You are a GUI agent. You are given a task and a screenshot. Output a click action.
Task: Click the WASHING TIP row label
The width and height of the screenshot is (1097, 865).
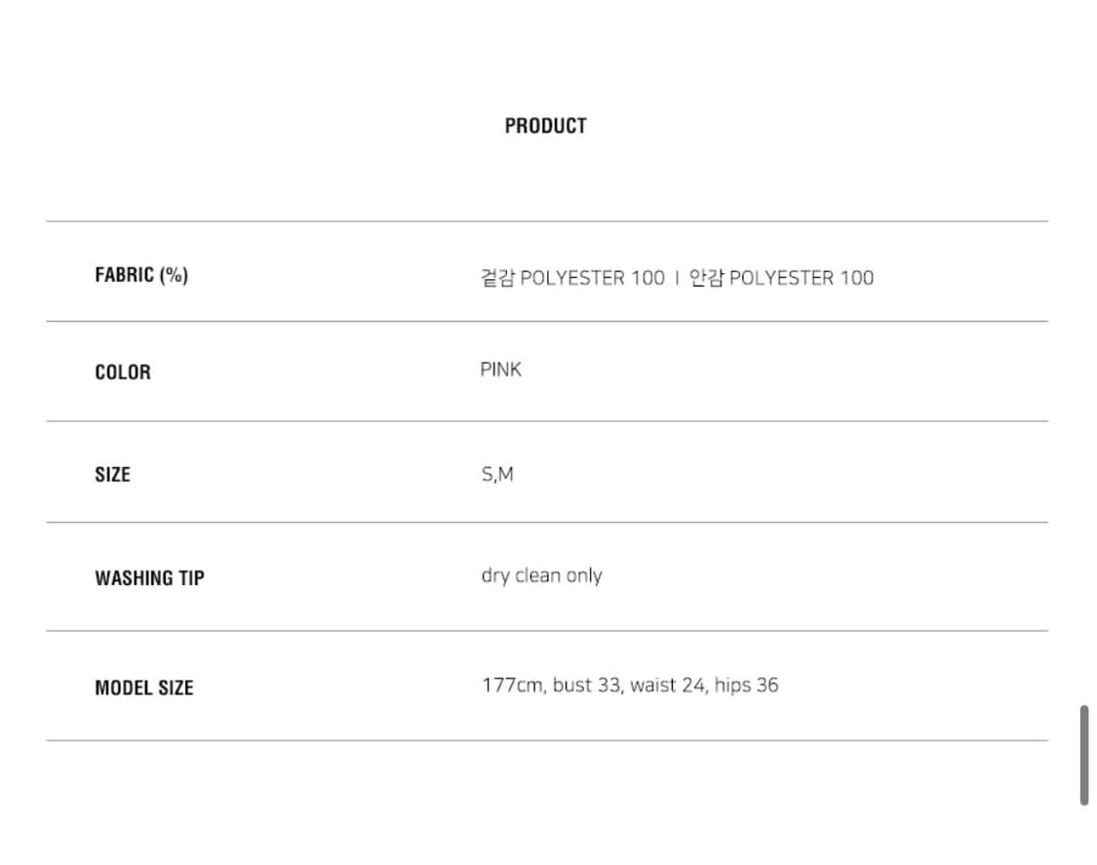[149, 578]
